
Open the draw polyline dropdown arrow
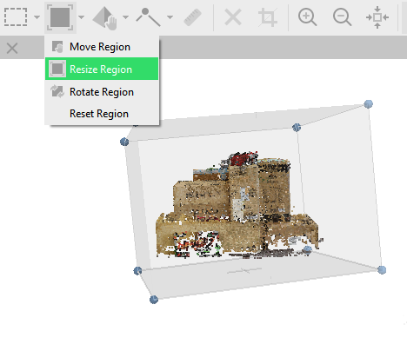[x=170, y=17]
